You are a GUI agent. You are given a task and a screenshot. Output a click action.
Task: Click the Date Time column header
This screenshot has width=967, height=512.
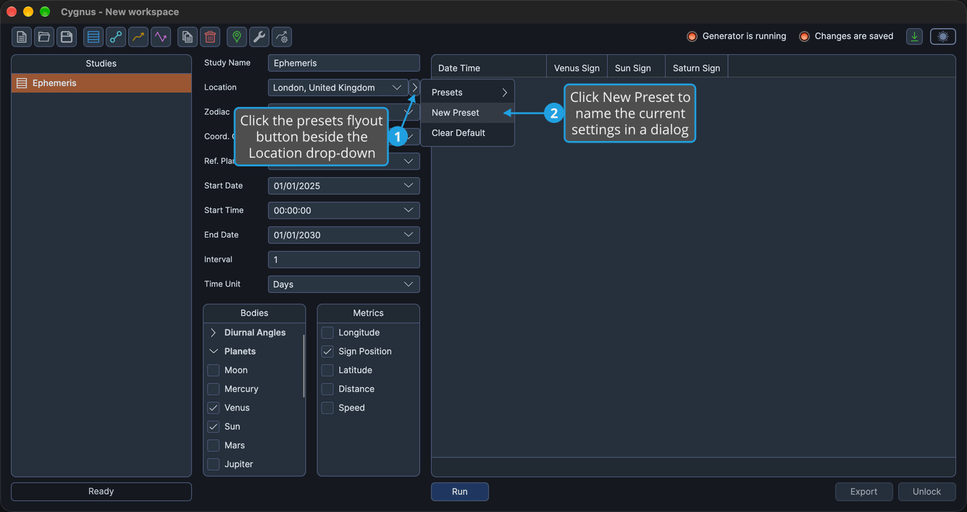[x=489, y=68]
